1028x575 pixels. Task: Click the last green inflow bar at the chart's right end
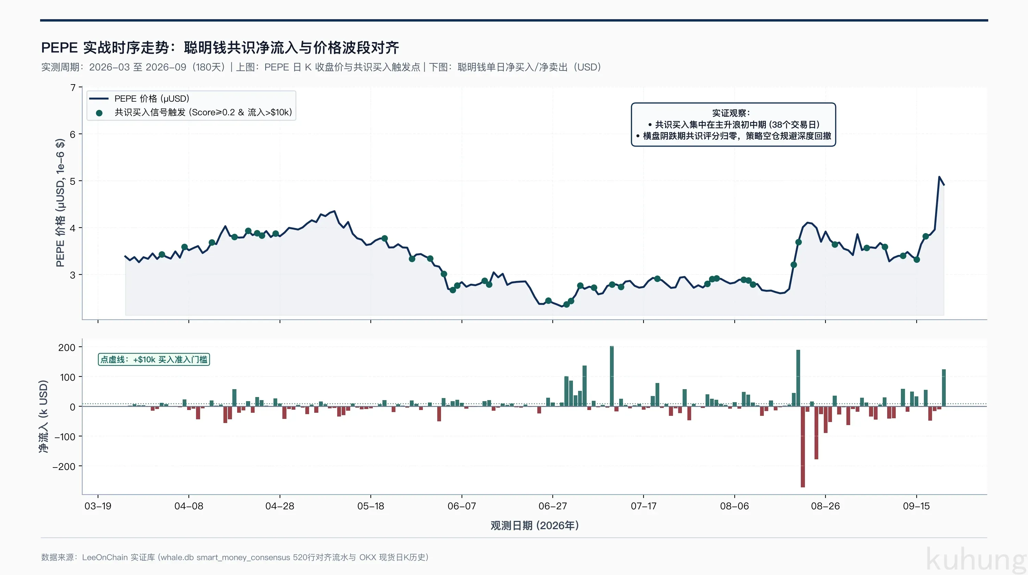click(x=944, y=388)
